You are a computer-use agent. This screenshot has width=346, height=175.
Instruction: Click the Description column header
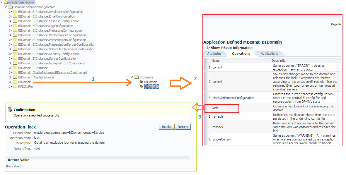coord(306,61)
